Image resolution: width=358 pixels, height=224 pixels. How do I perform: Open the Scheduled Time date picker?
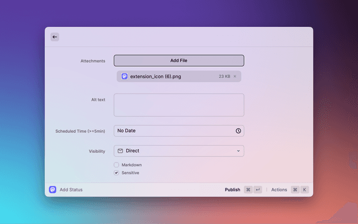tap(173, 130)
